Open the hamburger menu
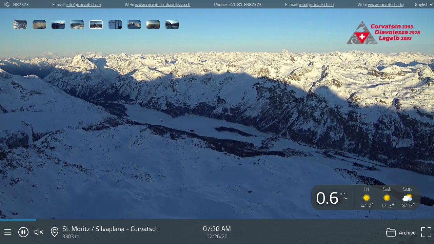 8,232
